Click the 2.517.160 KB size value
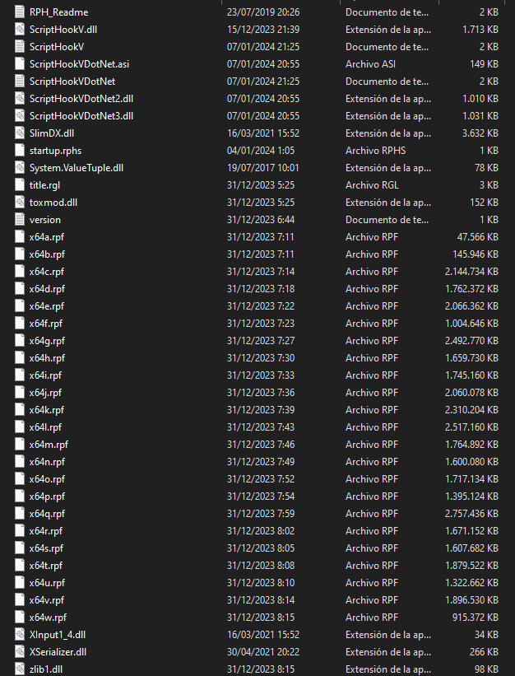The height and width of the screenshot is (676, 515). click(471, 427)
